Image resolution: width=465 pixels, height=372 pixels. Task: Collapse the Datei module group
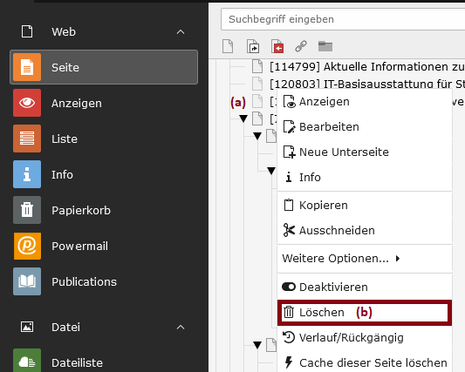pos(181,327)
